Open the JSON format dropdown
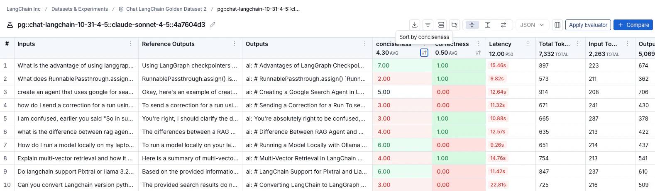 tap(532, 25)
